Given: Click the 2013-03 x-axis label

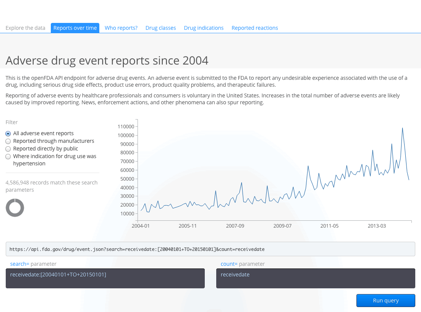Looking at the screenshot, I should [x=377, y=226].
